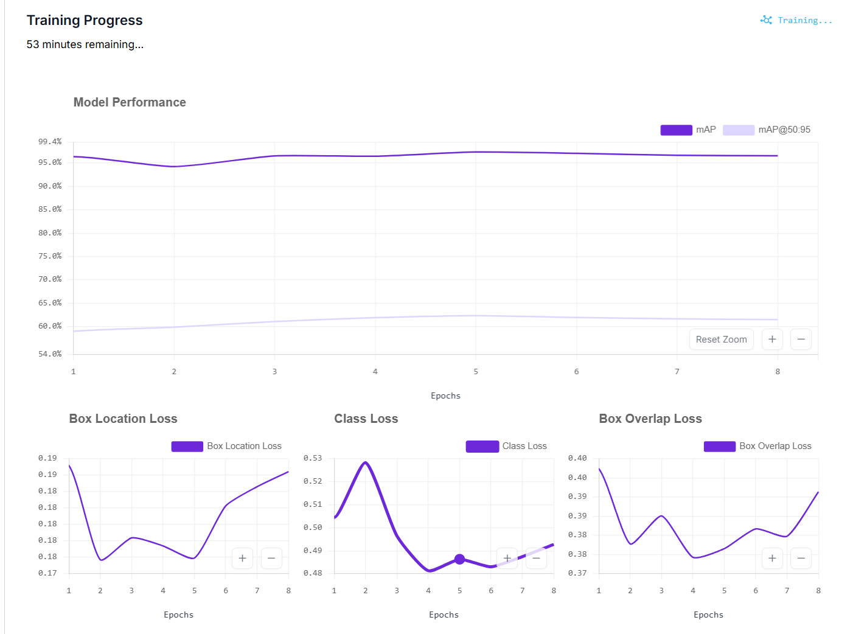Screen dimensions: 853x634
Task: Zoom out on Box Overlap Loss chart
Action: tap(801, 558)
